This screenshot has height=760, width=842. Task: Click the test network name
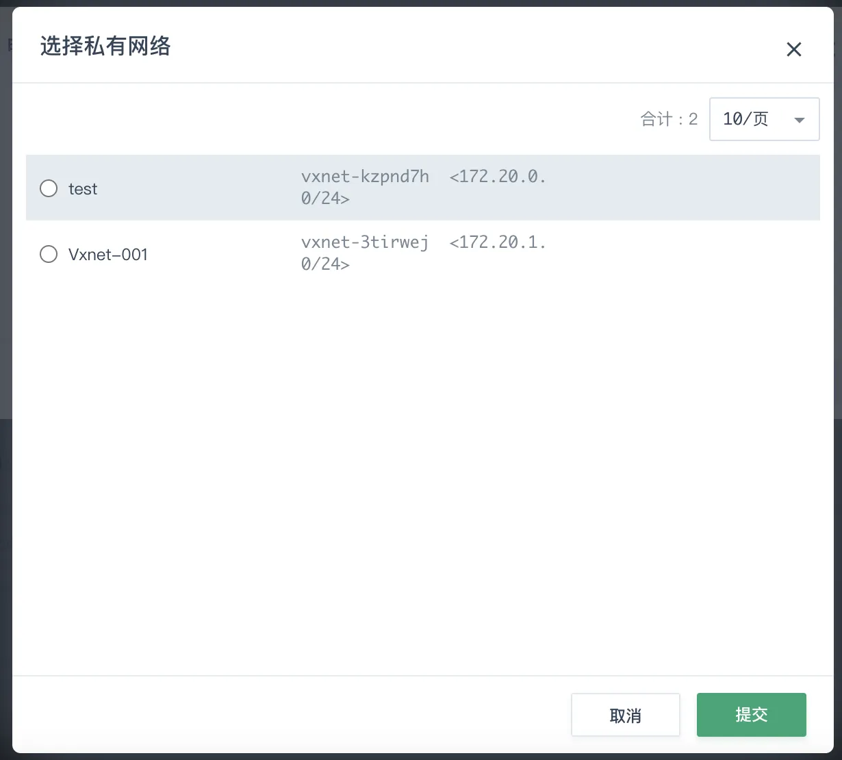tap(83, 189)
